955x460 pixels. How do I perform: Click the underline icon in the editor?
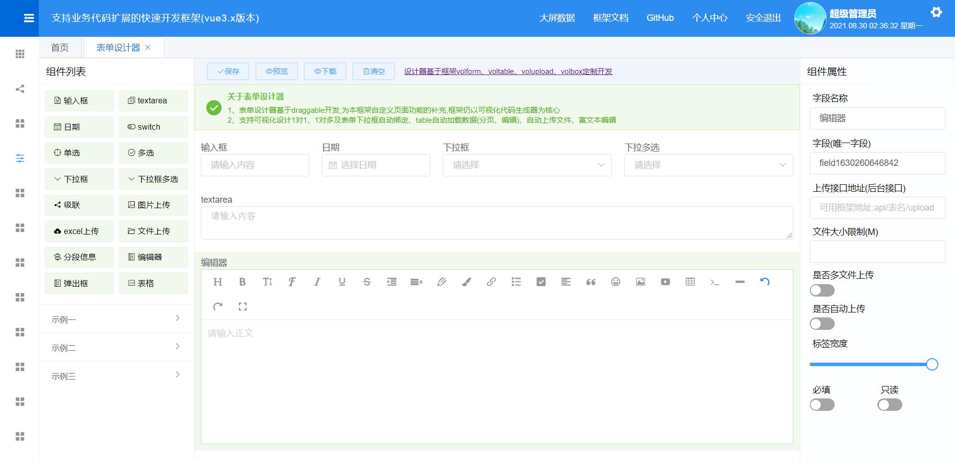click(342, 282)
